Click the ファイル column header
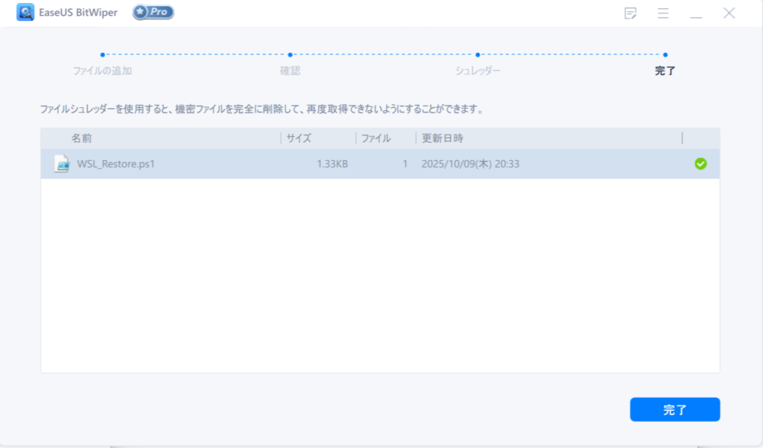Viewport: 763px width, 448px height. tap(376, 138)
